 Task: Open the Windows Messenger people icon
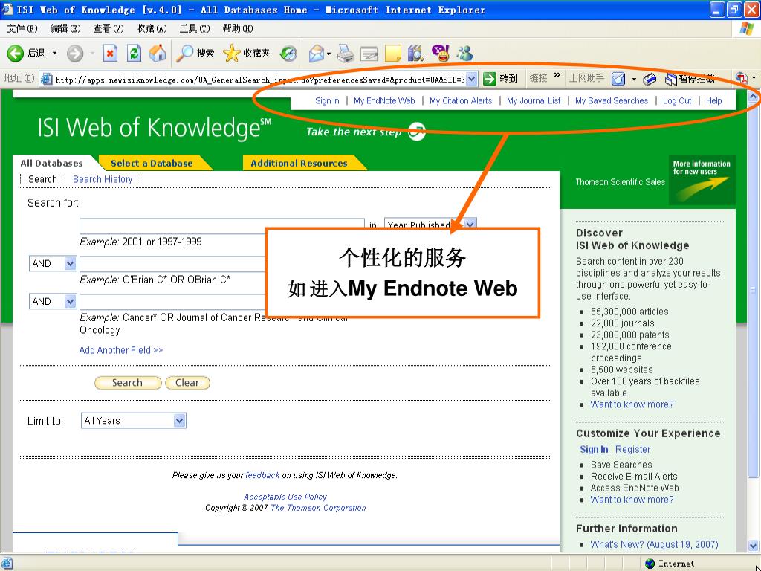pyautogui.click(x=465, y=54)
